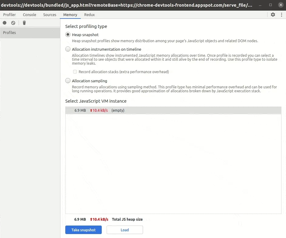Viewport: 286px width, 238px height.
Task: Minimize the DevTools window
Action: pyautogui.click(x=260, y=5)
